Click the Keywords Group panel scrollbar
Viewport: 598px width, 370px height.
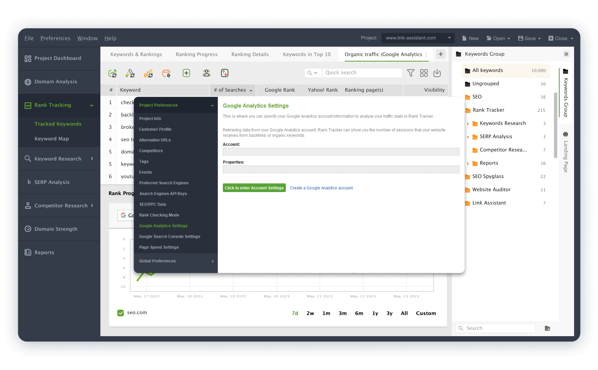555,125
